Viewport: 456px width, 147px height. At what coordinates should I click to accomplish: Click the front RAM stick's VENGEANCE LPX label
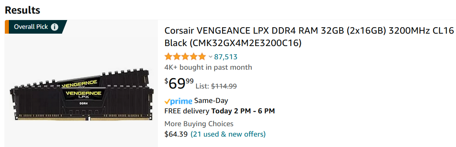(84, 95)
